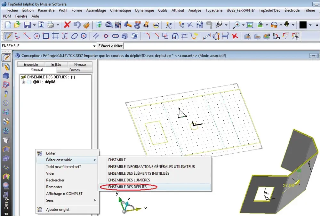
Task: Open the dropdown arrow next to save icon
Action: coord(34,25)
